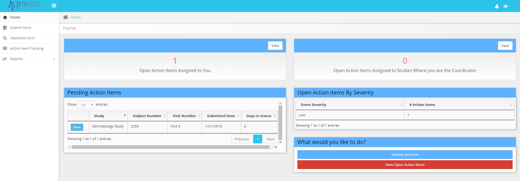The width and height of the screenshot is (520, 181).
Task: View open action items assigned to you
Action: 275,46
